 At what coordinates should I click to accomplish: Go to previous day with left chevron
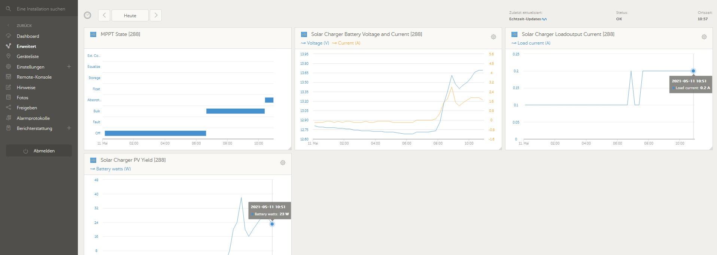(x=104, y=15)
